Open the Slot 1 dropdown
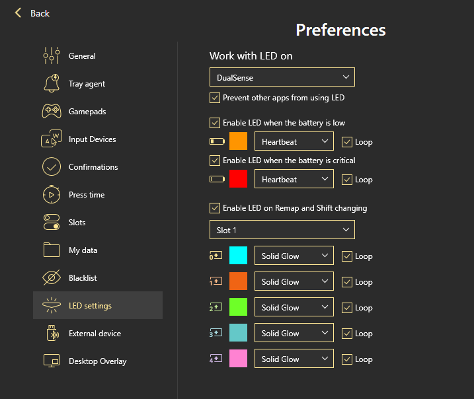 [x=282, y=230]
